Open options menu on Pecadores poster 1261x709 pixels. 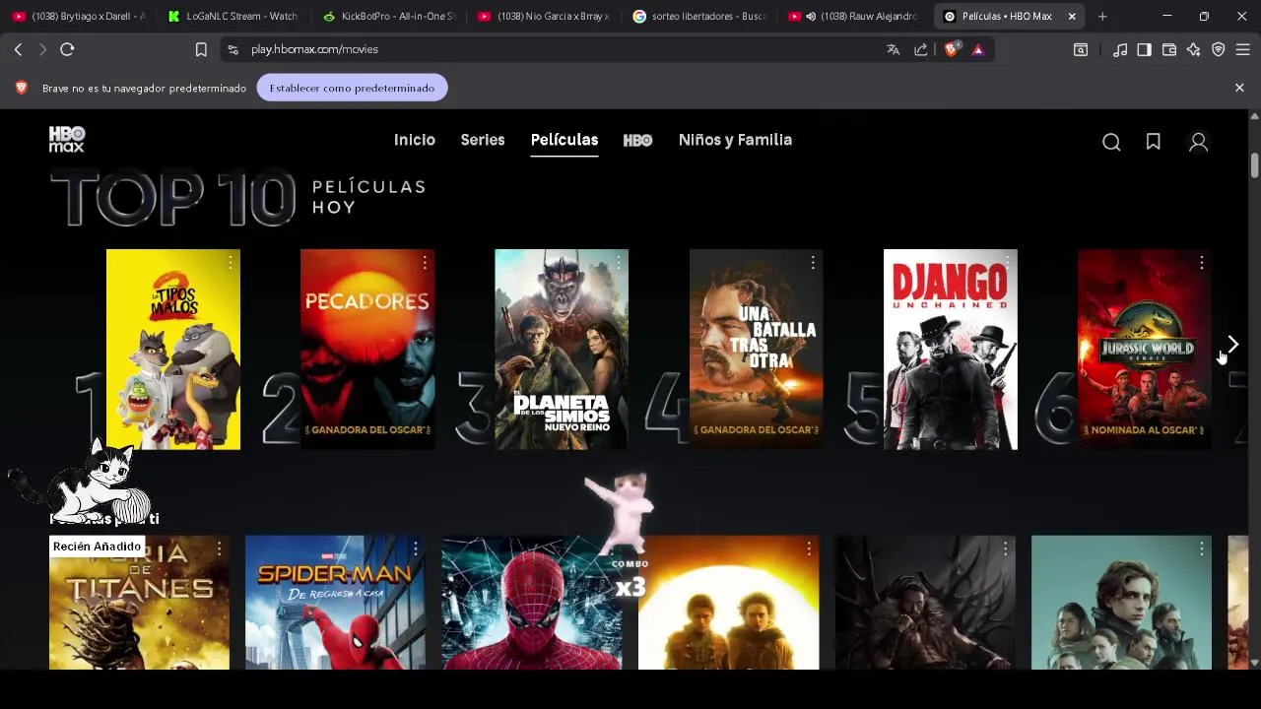(425, 263)
